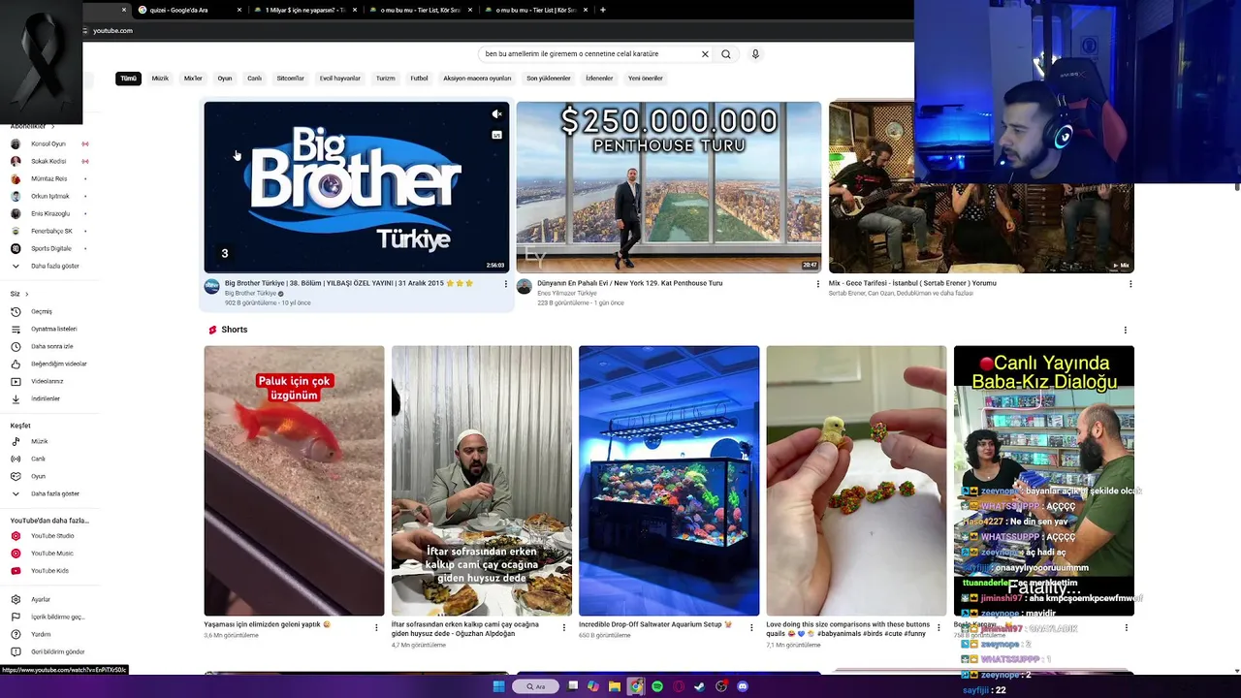Expand the Siz section chevron
The width and height of the screenshot is (1241, 698).
coord(26,294)
